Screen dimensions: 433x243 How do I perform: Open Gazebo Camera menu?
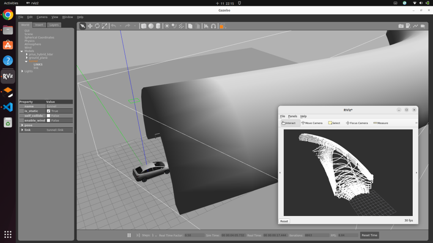point(42,17)
